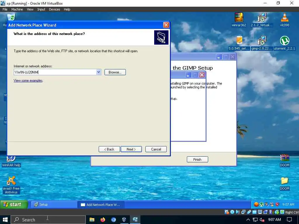
Task: Close the small GIMP setup dialog
Action: tap(202, 75)
